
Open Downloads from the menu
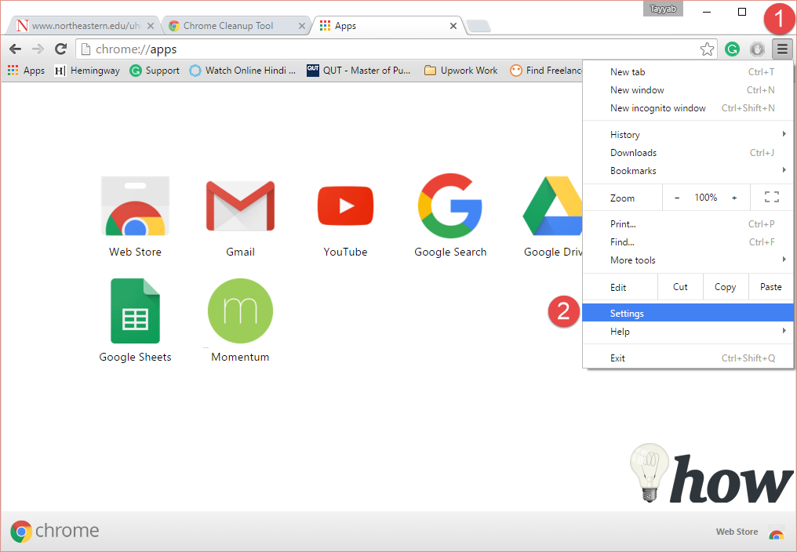688,153
